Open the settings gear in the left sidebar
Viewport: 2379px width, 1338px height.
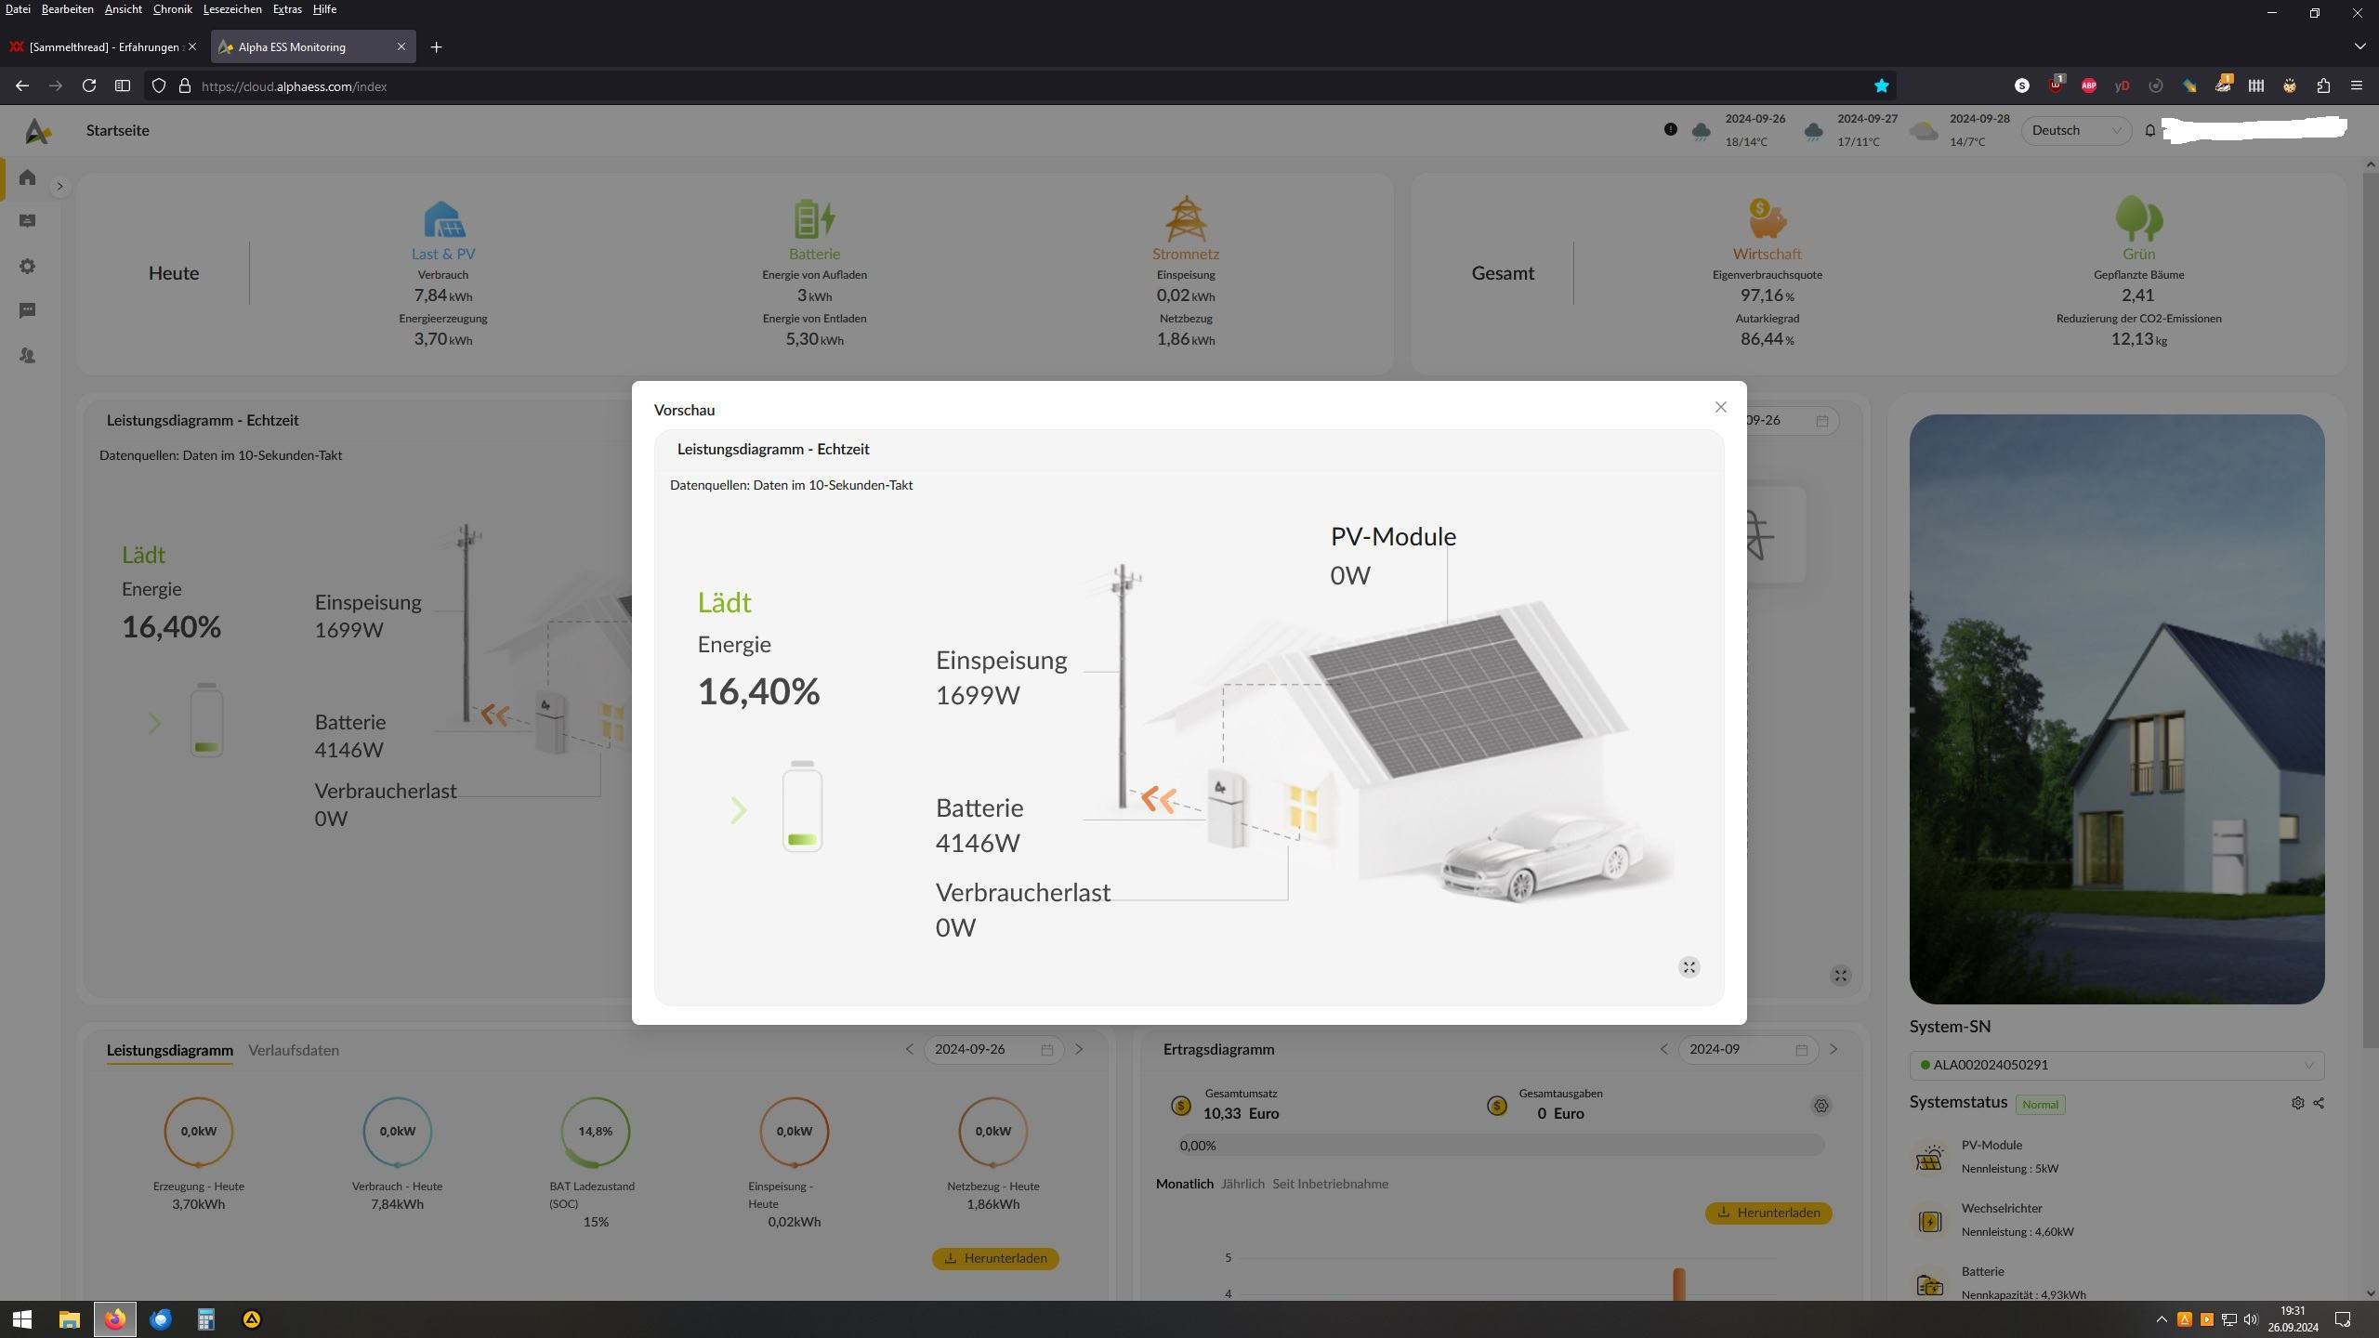click(27, 266)
